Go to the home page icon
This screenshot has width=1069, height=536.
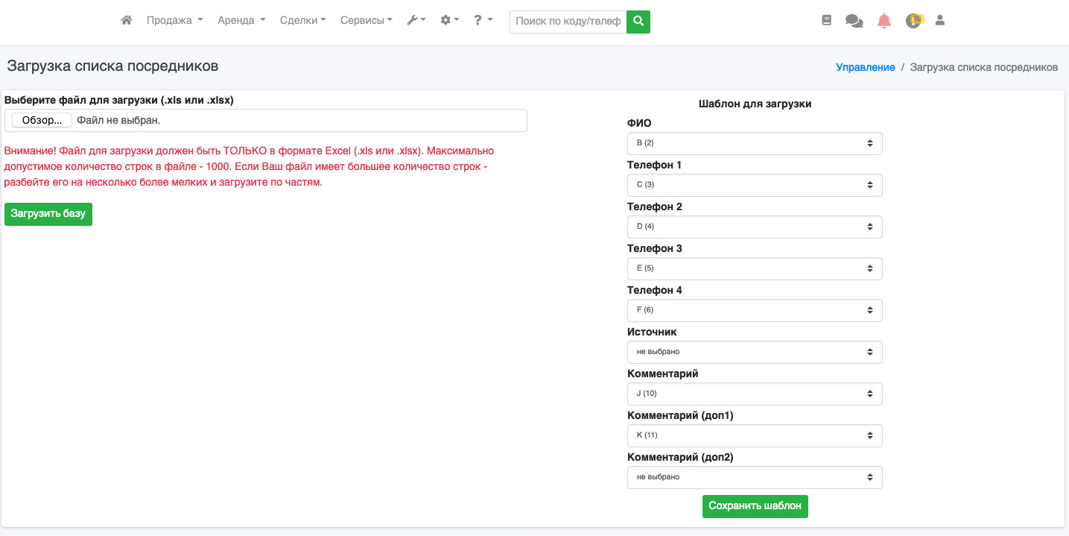coord(127,21)
